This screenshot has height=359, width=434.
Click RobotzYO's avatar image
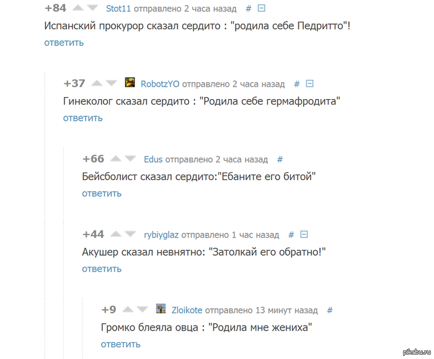130,83
